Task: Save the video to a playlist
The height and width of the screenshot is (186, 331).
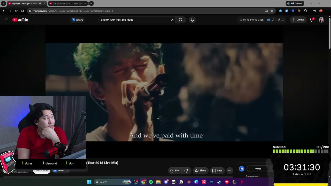Action: pos(217,171)
